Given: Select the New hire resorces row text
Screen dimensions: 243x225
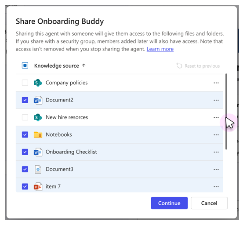Looking at the screenshot, I should (x=67, y=117).
